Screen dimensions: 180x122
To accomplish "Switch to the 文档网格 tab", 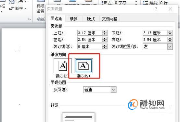I will 109,19.
